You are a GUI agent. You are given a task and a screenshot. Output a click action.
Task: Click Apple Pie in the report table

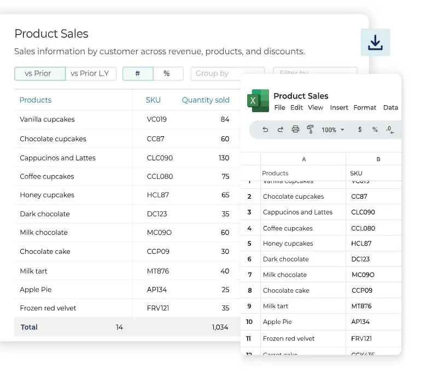[x=36, y=290]
